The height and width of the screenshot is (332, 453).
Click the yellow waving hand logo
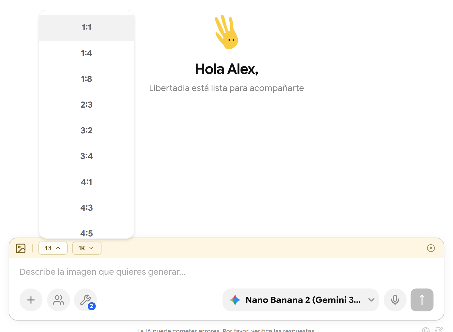click(226, 32)
